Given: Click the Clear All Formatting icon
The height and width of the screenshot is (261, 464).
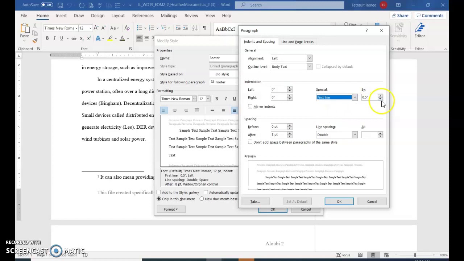Looking at the screenshot, I should 127,28.
